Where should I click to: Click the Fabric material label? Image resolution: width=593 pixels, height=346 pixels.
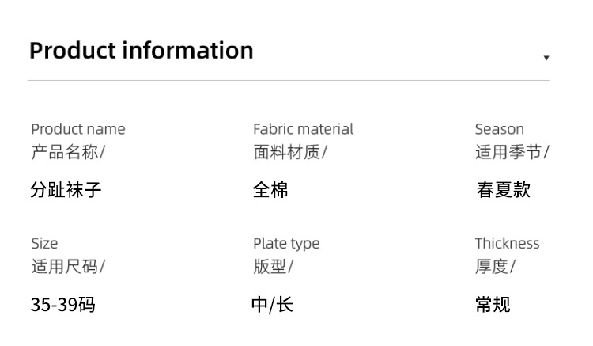303,129
